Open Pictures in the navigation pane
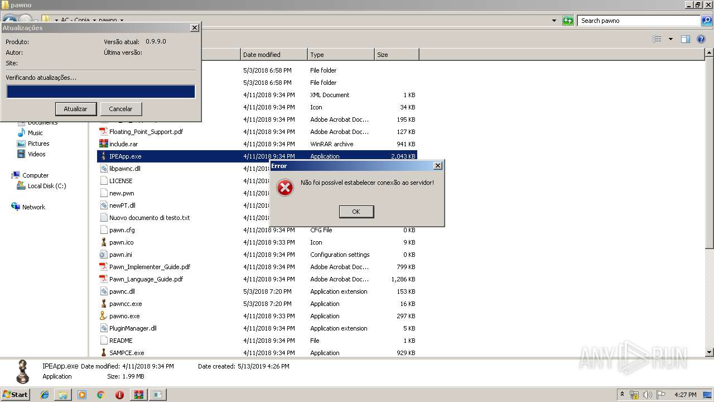This screenshot has height=402, width=714. 38,143
